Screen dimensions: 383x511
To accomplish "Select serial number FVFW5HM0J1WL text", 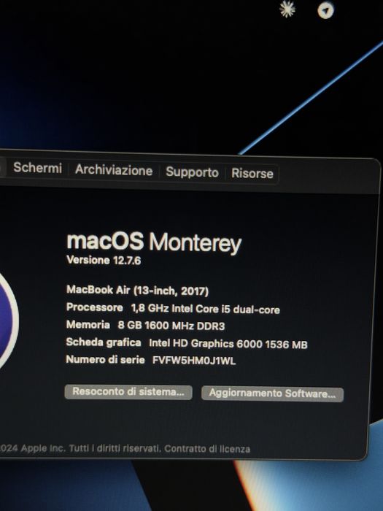I will pos(194,361).
